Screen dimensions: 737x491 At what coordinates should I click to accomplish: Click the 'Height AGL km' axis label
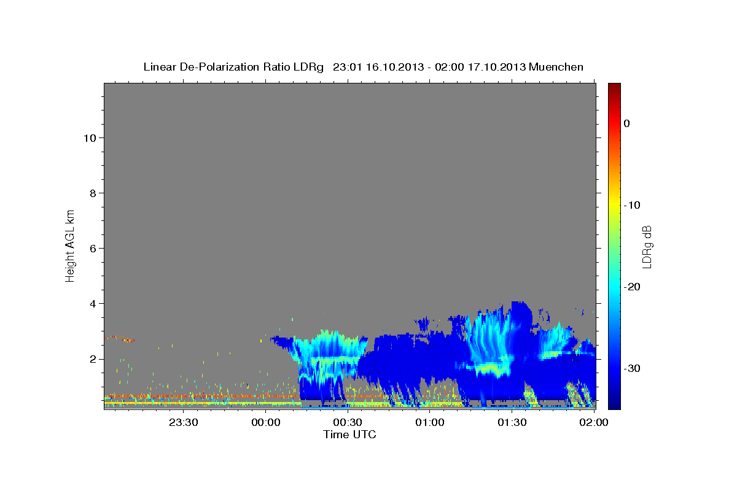71,245
